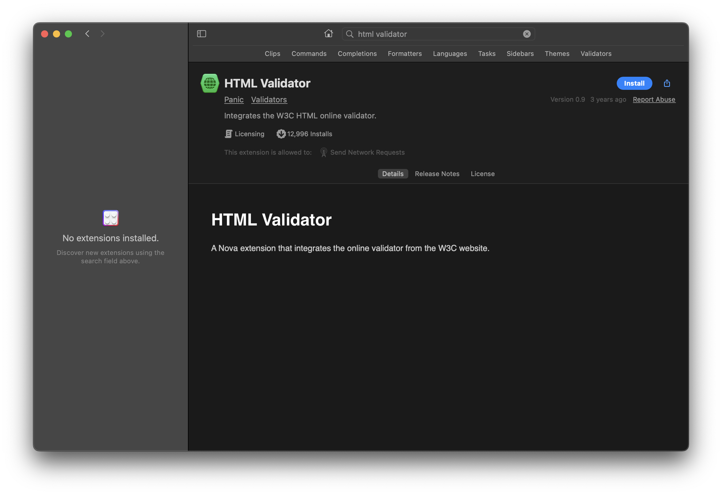Click 'Integrates the W3C HTML online validator.' text
This screenshot has width=722, height=495.
300,116
